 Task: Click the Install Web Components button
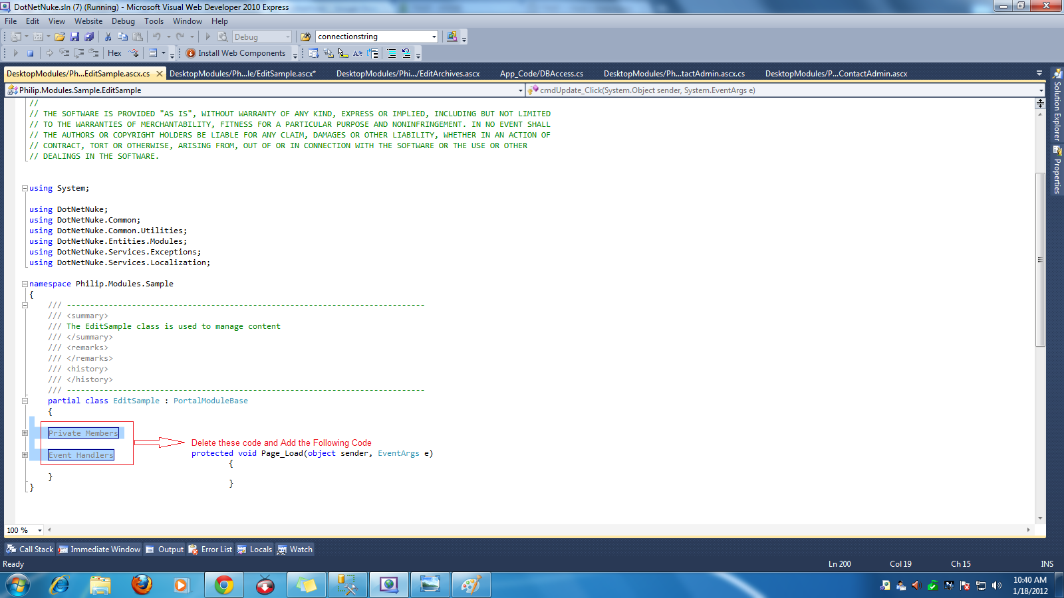point(236,53)
